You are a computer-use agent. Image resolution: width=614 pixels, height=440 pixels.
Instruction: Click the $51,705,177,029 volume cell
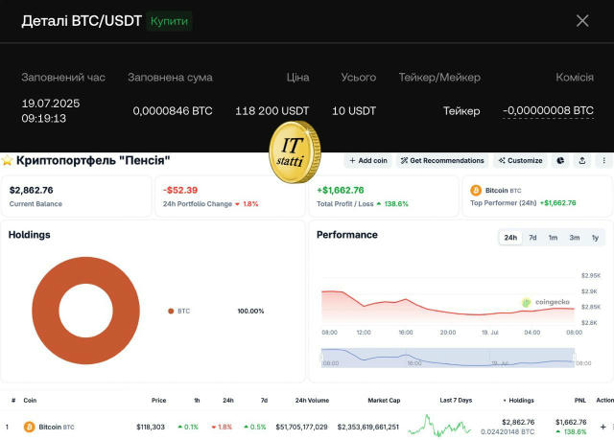(301, 427)
